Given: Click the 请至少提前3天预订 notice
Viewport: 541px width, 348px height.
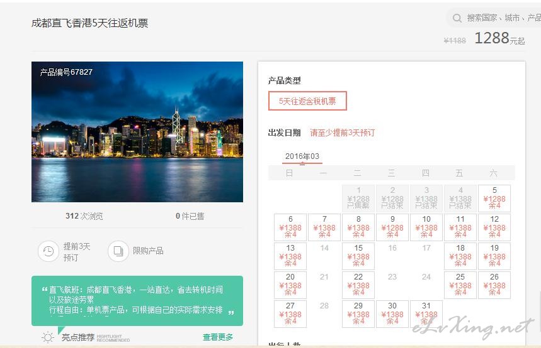Looking at the screenshot, I should [x=342, y=133].
